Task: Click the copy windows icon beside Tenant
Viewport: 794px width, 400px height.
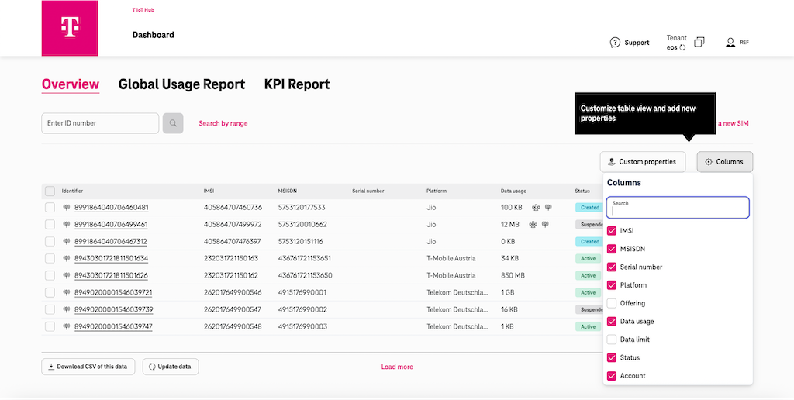Action: pos(699,42)
